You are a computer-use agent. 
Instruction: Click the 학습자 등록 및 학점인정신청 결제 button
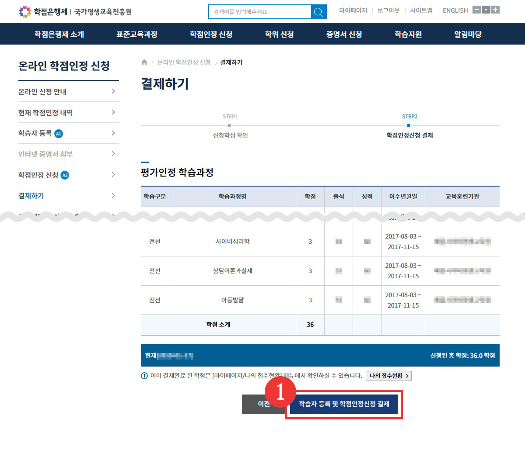click(x=344, y=404)
